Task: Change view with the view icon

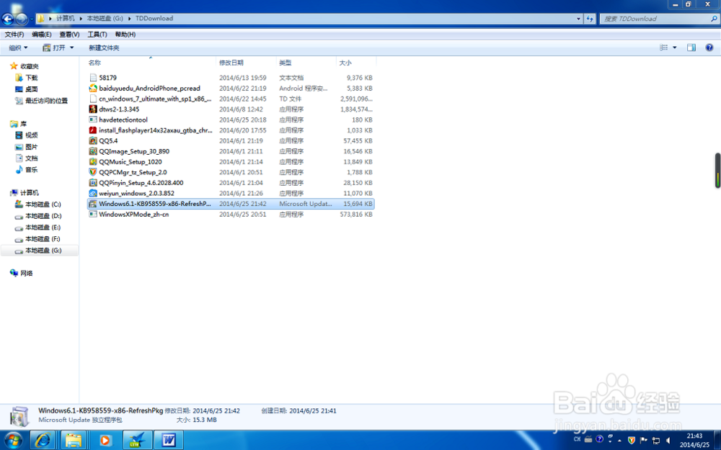Action: [663, 48]
